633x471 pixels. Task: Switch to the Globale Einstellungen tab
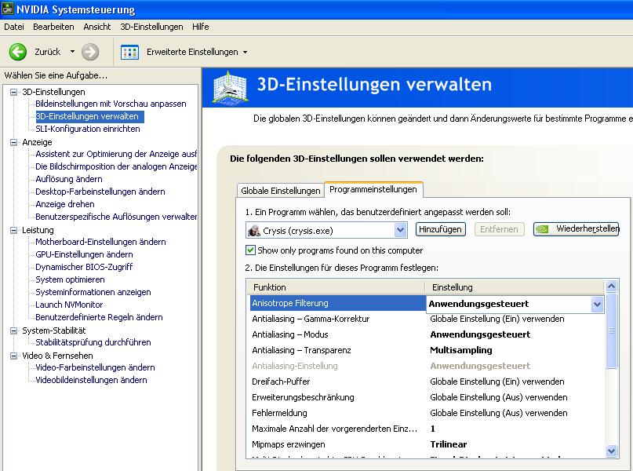[x=281, y=191]
